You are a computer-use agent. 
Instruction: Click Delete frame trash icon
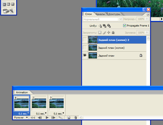pos(75,118)
